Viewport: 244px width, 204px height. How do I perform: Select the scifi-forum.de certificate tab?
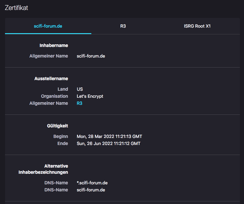48,26
